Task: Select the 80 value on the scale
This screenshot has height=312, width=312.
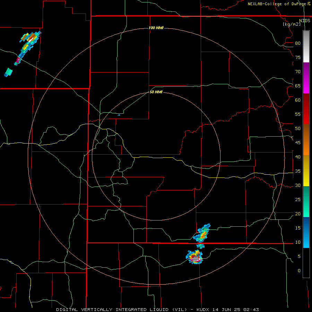Action: click(298, 43)
